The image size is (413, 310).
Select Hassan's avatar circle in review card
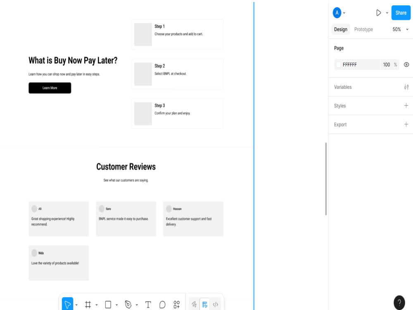pyautogui.click(x=169, y=209)
